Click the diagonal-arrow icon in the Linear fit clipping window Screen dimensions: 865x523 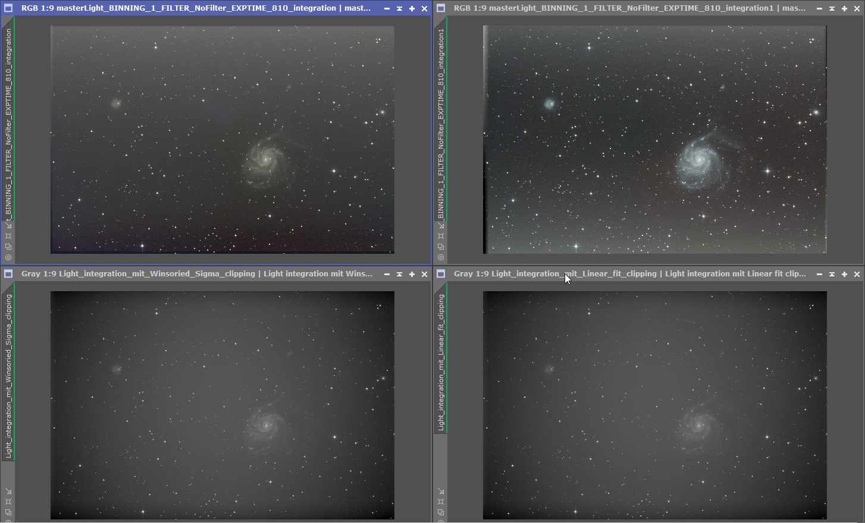441,491
